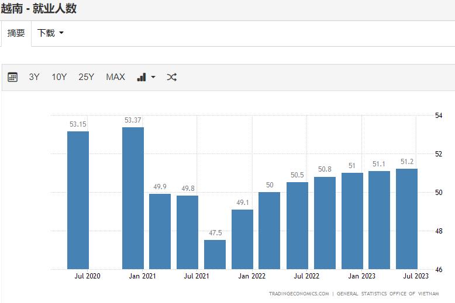Switch to the 摘要 tab
455x303 pixels.
16,33
